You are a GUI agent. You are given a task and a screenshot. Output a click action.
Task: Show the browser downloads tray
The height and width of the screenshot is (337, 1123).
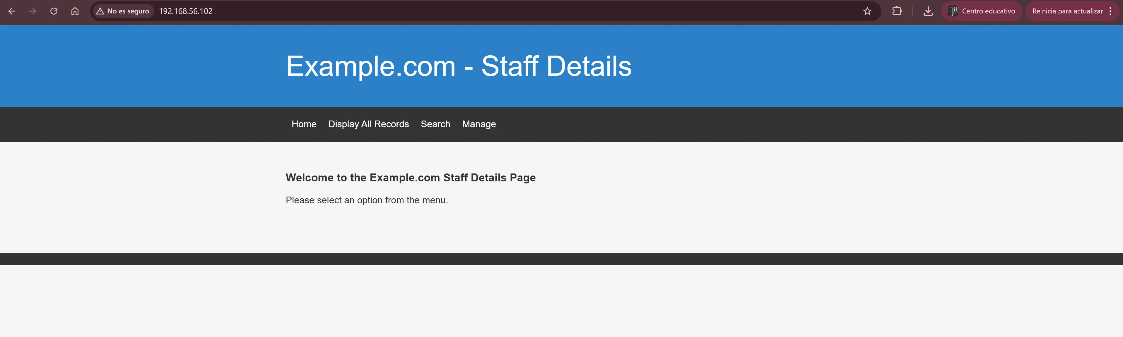click(x=928, y=11)
